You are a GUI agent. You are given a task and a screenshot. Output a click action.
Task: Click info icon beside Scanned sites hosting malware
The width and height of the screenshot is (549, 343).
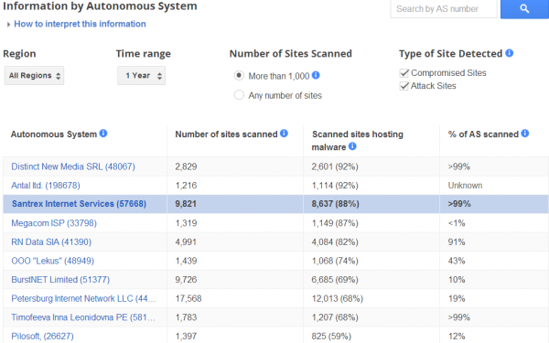(352, 146)
